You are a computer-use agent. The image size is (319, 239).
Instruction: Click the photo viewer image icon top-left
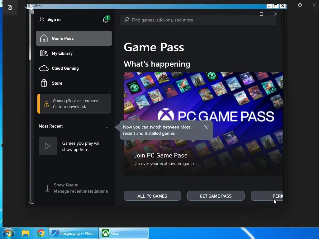[x=10, y=7]
